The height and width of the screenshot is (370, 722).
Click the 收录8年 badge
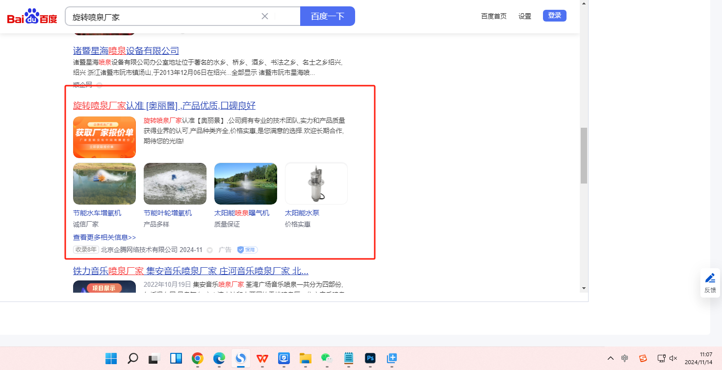click(86, 250)
